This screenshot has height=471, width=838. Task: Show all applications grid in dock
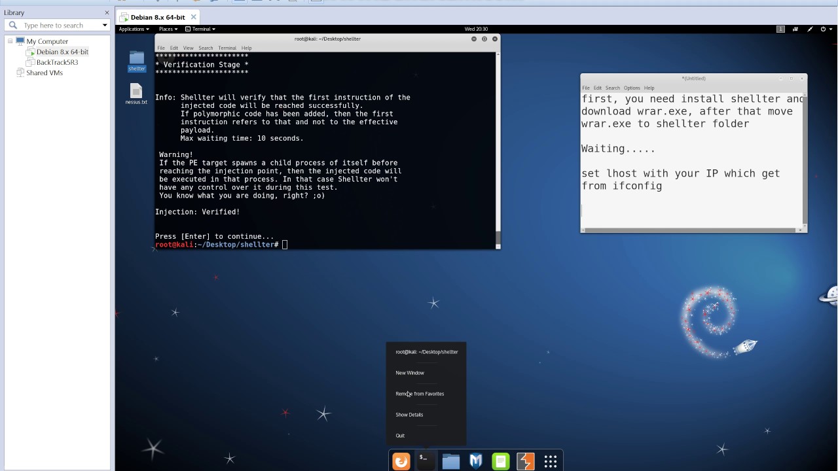point(551,461)
